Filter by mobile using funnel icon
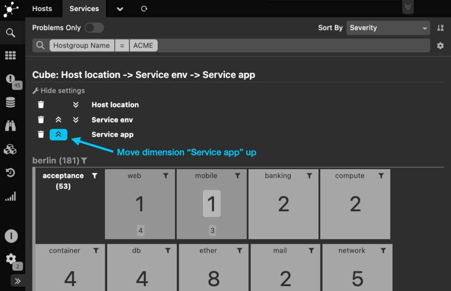451x291 pixels. click(x=237, y=176)
